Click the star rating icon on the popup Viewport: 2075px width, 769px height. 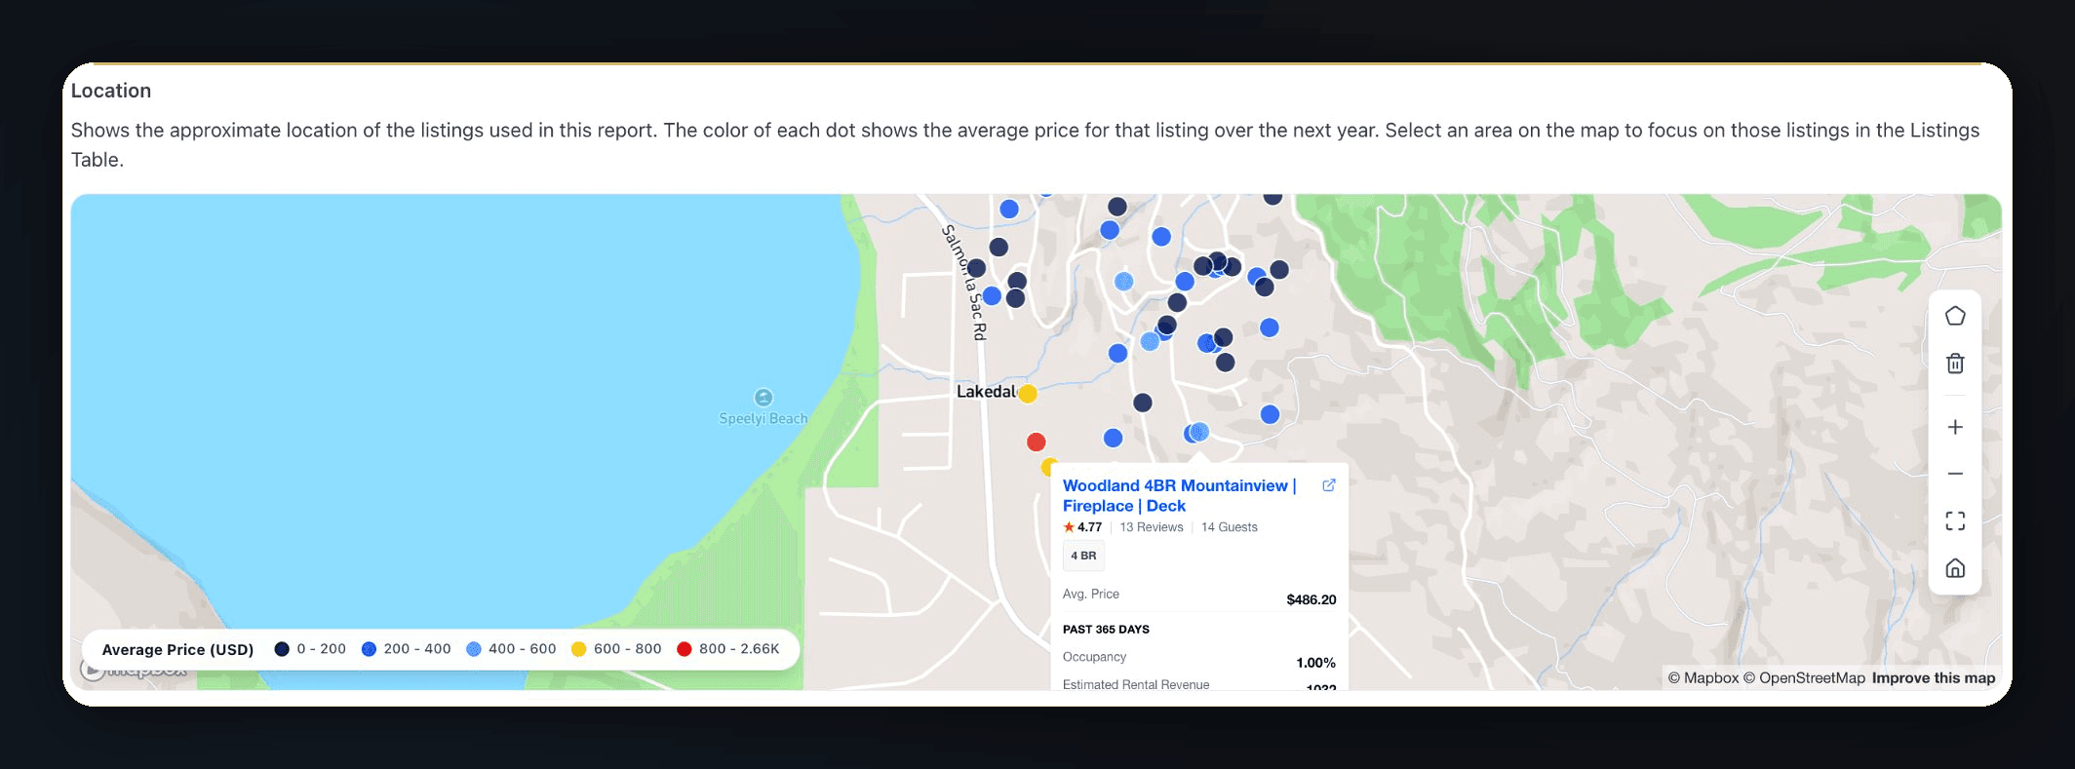click(x=1069, y=526)
